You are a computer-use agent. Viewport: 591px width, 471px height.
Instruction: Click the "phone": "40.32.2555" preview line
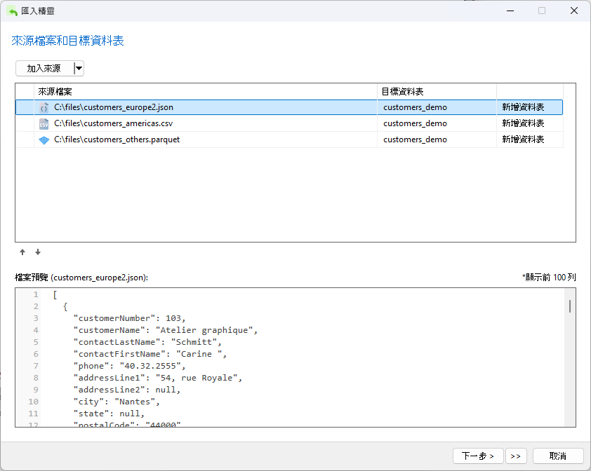(x=129, y=367)
